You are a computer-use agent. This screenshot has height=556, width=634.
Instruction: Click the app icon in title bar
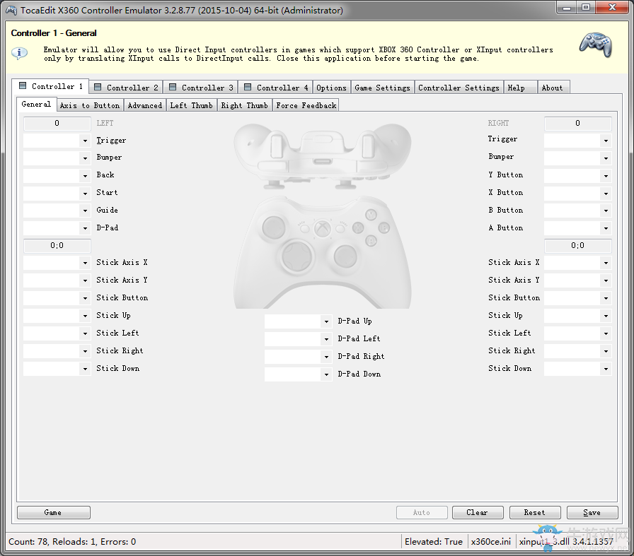tap(11, 10)
